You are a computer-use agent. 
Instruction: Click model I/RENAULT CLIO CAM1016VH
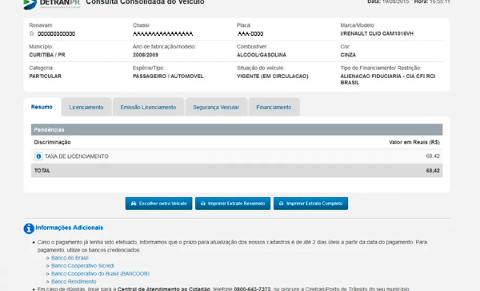(377, 34)
